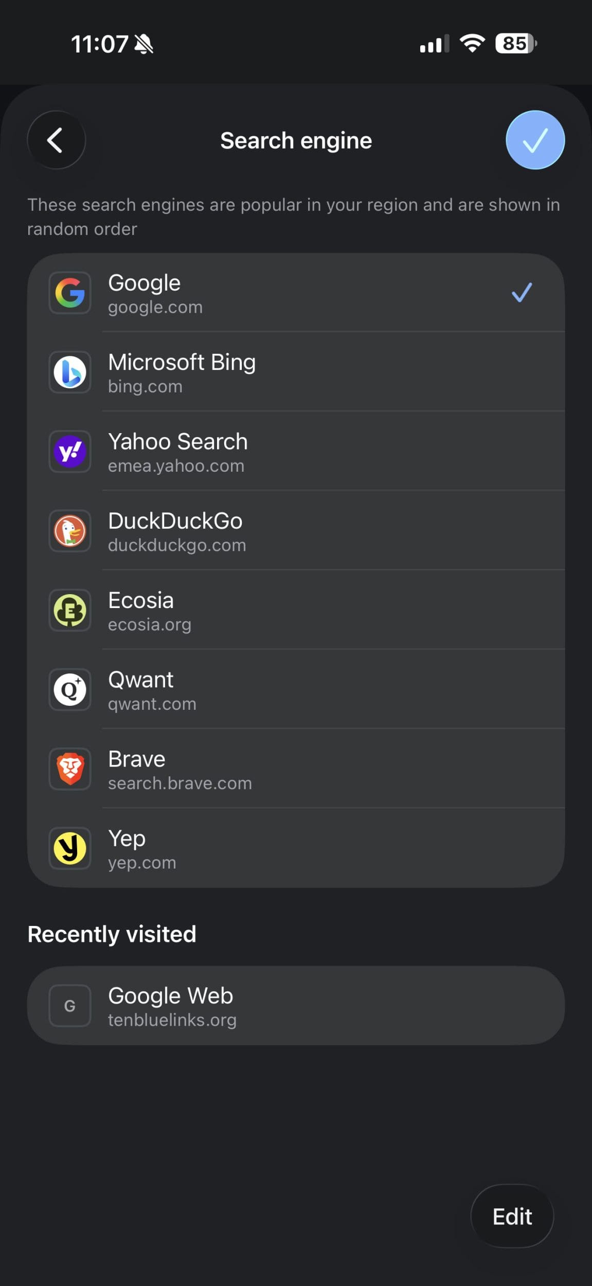Select Google checkmark as default engine
Screen dimensions: 592x1286
522,293
